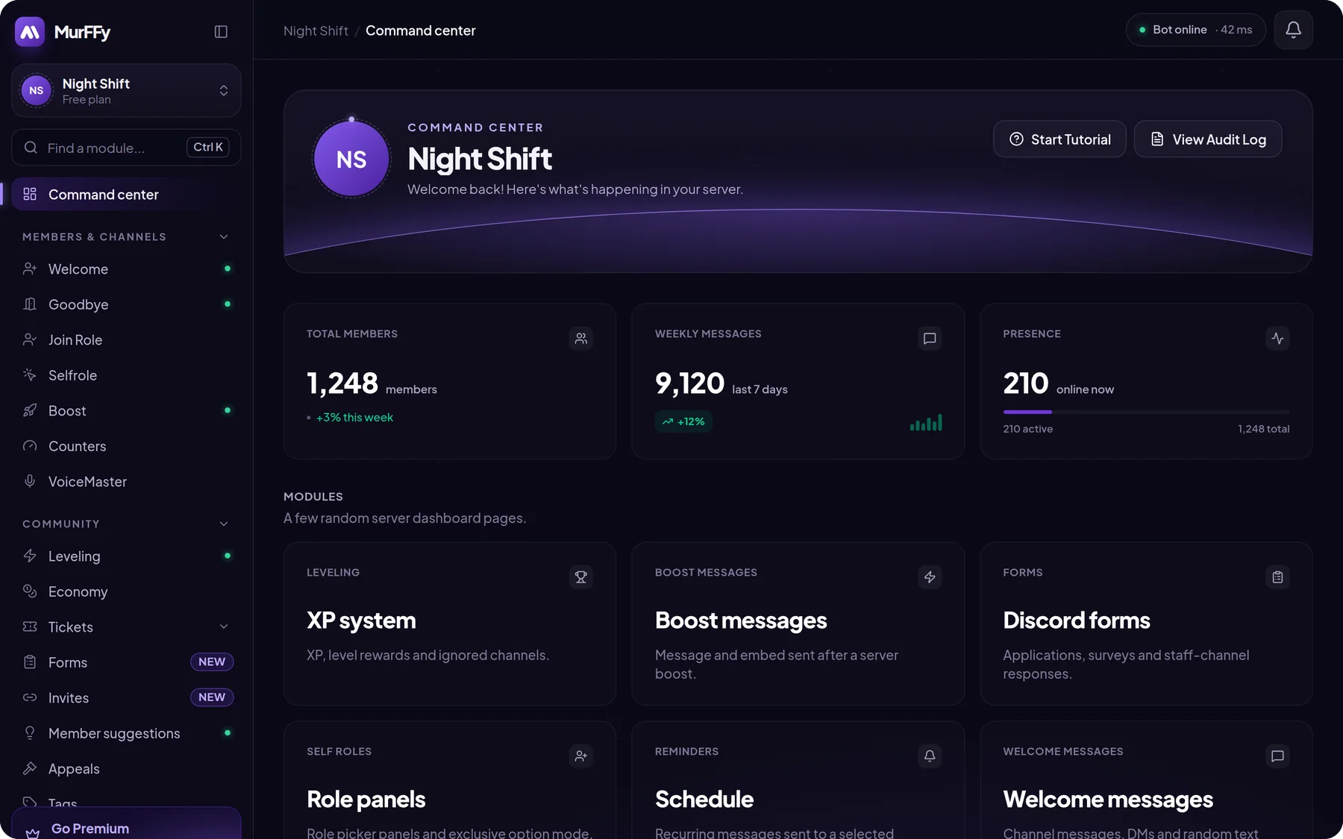Click the clipboard icon on Forms card
Viewport: 1343px width, 839px height.
(1277, 576)
